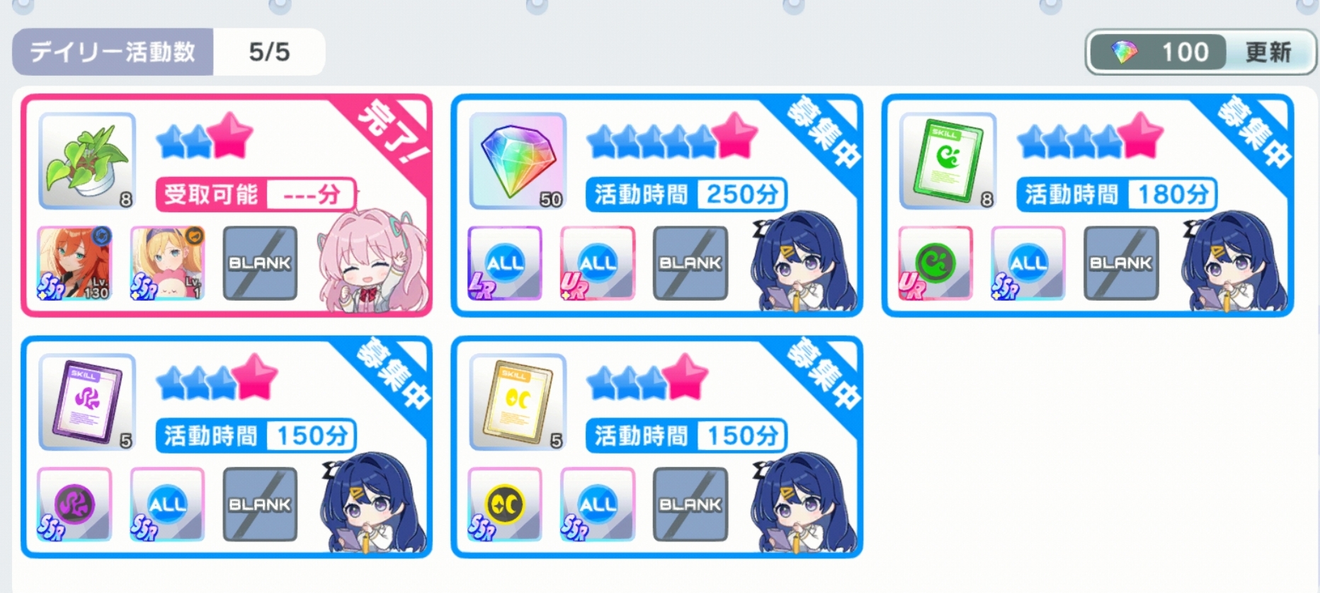Select the purple skill card reward icon
This screenshot has width=1320, height=593.
click(87, 402)
